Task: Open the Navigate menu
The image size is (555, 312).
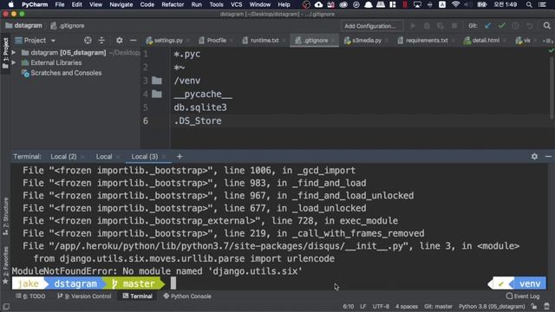Action: (x=121, y=4)
